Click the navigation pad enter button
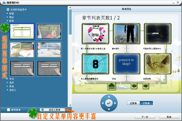Image resolution: width=182 pixels, height=121 pixels. pyautogui.click(x=109, y=103)
